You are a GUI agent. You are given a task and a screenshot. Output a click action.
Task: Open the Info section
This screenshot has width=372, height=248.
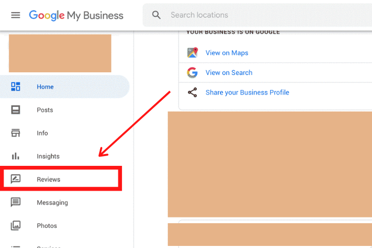tap(42, 133)
